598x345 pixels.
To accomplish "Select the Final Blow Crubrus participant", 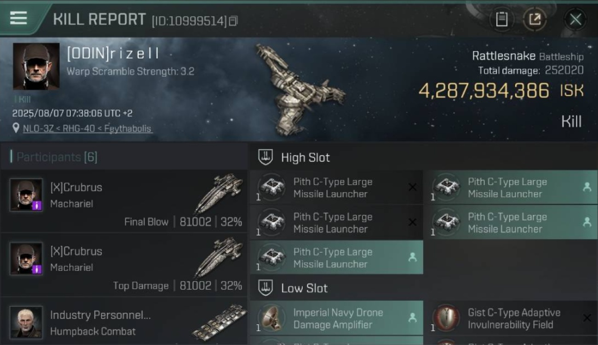I will coord(124,201).
